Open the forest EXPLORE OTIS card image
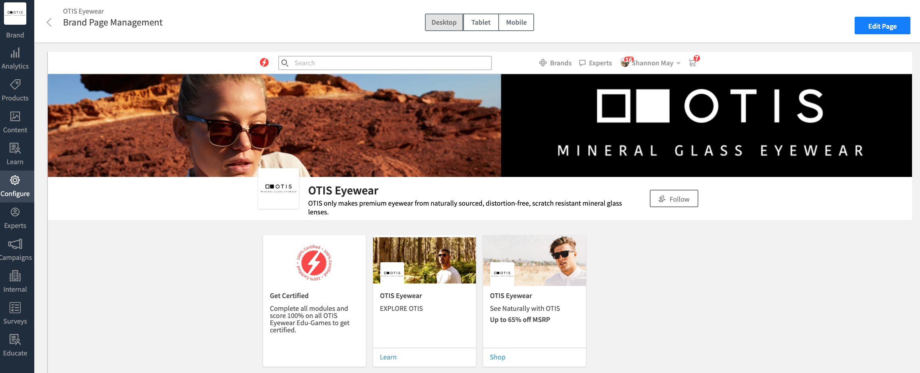 (425, 260)
